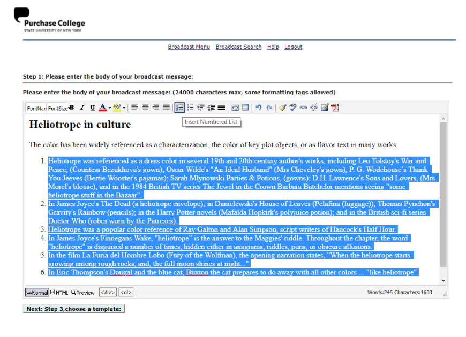The image size is (466, 337).
Task: Click the Indent icon
Action: pos(201,108)
